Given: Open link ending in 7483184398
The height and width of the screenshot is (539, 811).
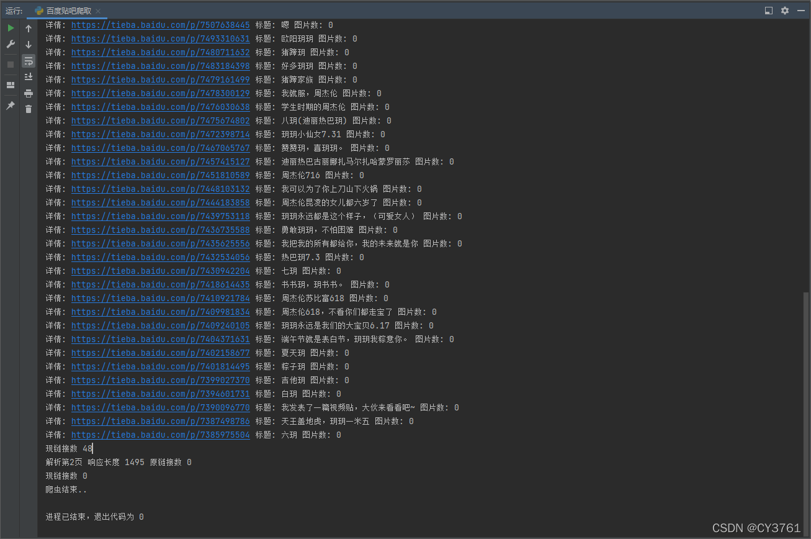Looking at the screenshot, I should (x=161, y=66).
